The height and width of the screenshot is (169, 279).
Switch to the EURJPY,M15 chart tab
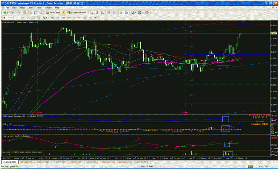[x=59, y=162]
